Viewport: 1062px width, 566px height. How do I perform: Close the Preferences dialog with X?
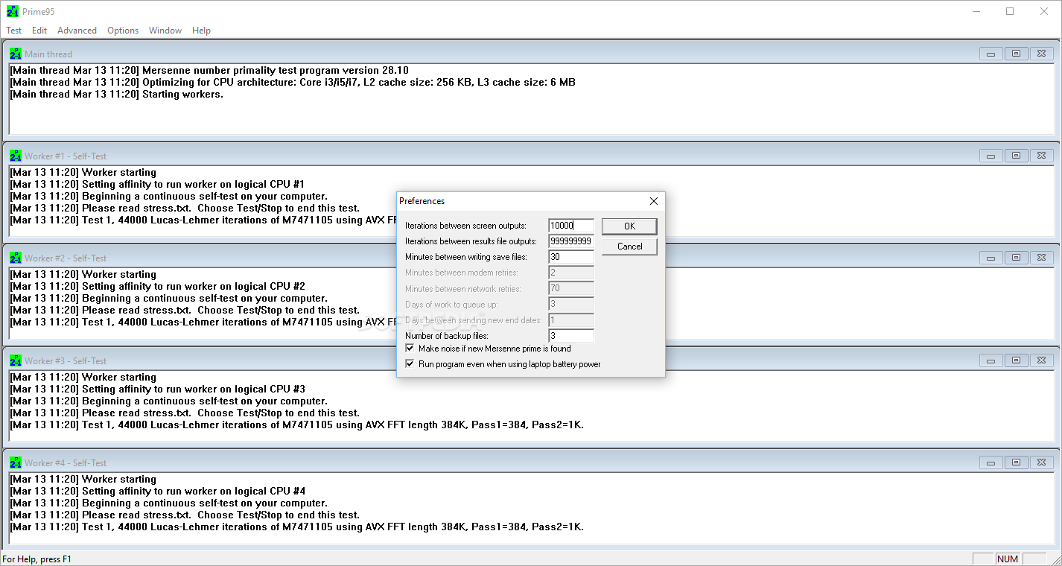(654, 201)
